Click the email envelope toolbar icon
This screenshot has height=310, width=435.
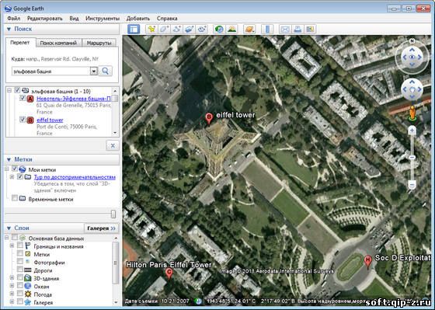pyautogui.click(x=285, y=30)
